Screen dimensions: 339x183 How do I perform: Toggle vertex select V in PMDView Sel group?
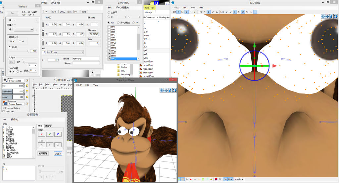pyautogui.click(x=178, y=12)
